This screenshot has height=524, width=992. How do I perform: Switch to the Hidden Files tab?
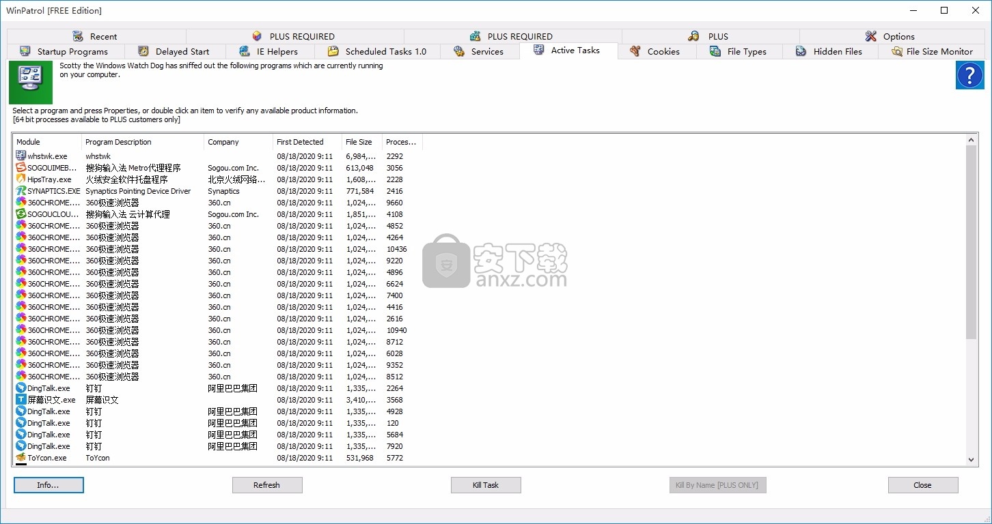830,51
